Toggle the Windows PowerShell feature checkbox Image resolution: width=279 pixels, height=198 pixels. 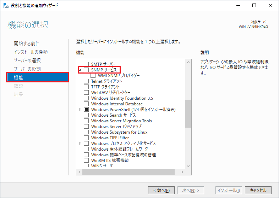click(86, 109)
